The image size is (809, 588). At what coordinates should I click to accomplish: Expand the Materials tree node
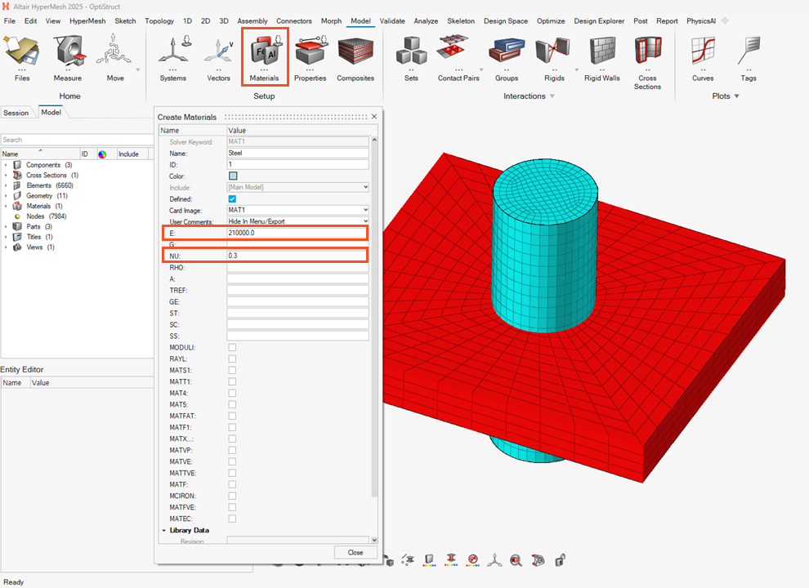[6, 207]
